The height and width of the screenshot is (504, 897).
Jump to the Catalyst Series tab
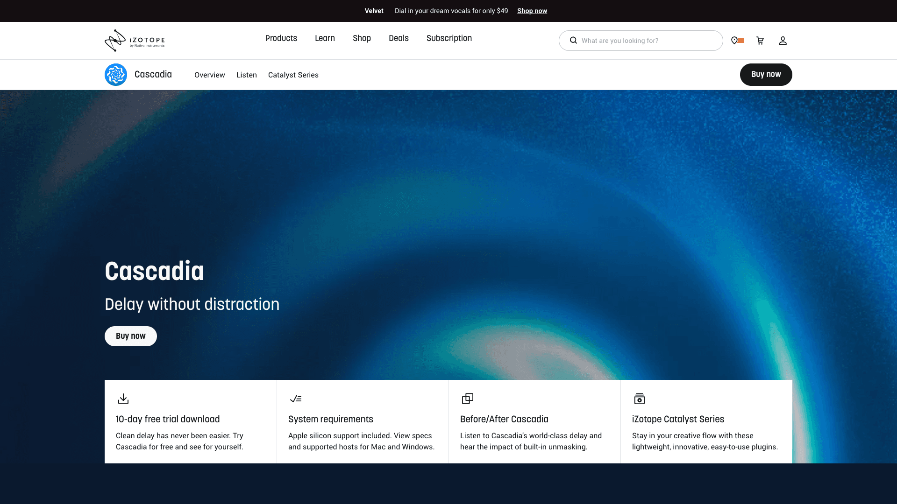point(293,75)
